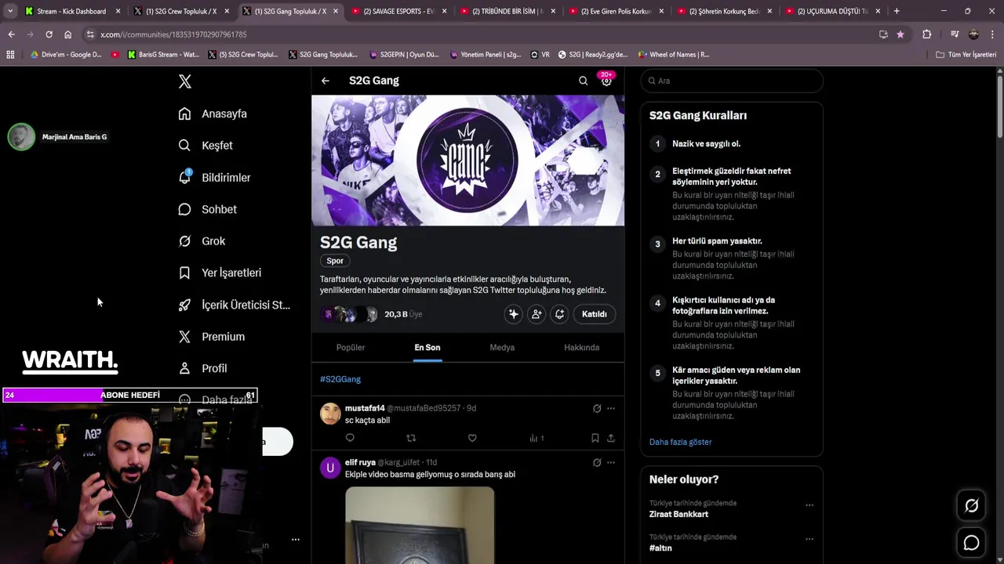Share mustafa14's post
The height and width of the screenshot is (564, 1004).
coord(610,438)
